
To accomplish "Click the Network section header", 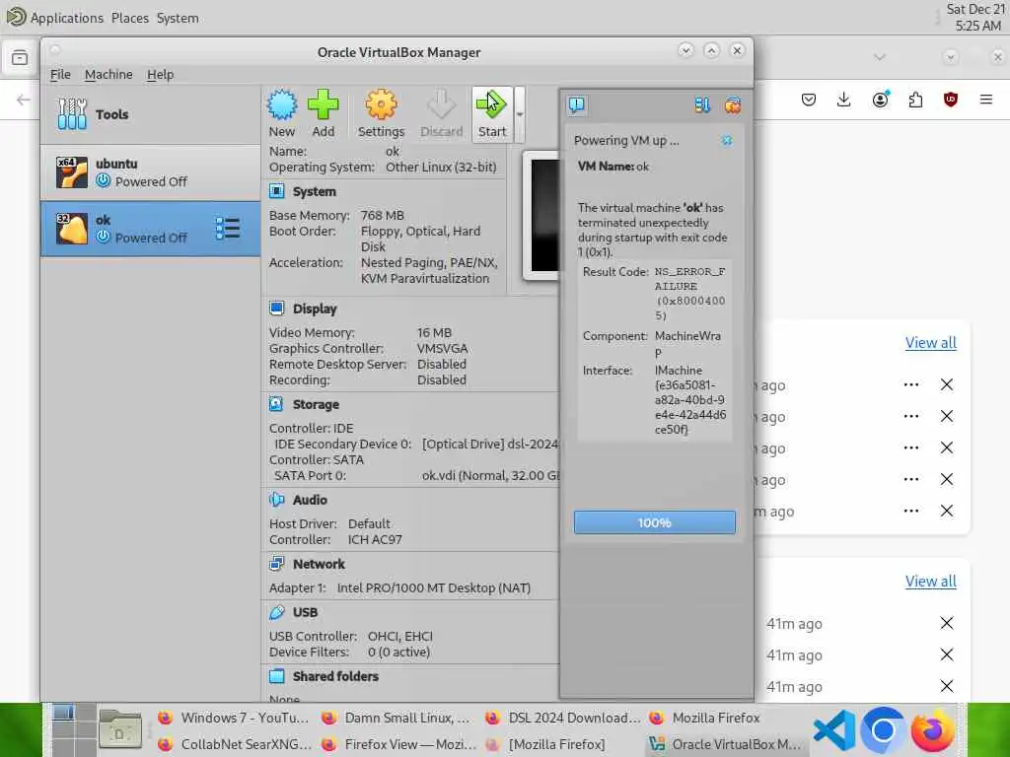I will (x=319, y=564).
